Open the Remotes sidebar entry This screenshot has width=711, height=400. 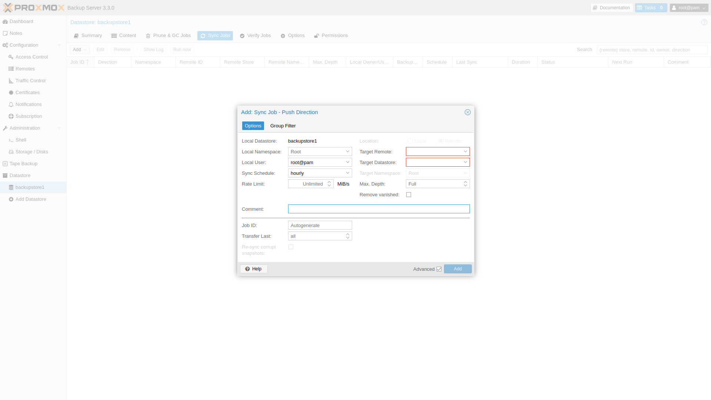tap(25, 69)
